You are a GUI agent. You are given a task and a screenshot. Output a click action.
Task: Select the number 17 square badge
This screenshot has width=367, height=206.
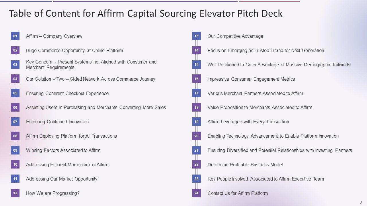[196, 93]
